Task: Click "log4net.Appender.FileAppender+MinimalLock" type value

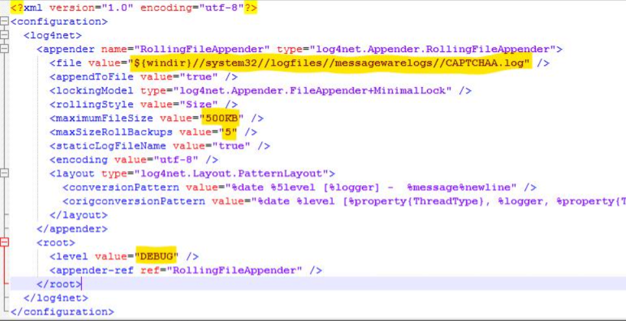Action: click(312, 90)
